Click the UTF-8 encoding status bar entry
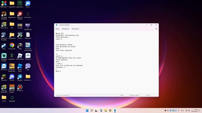Image resolution: width=202 pixels, height=113 pixels. 148,95
